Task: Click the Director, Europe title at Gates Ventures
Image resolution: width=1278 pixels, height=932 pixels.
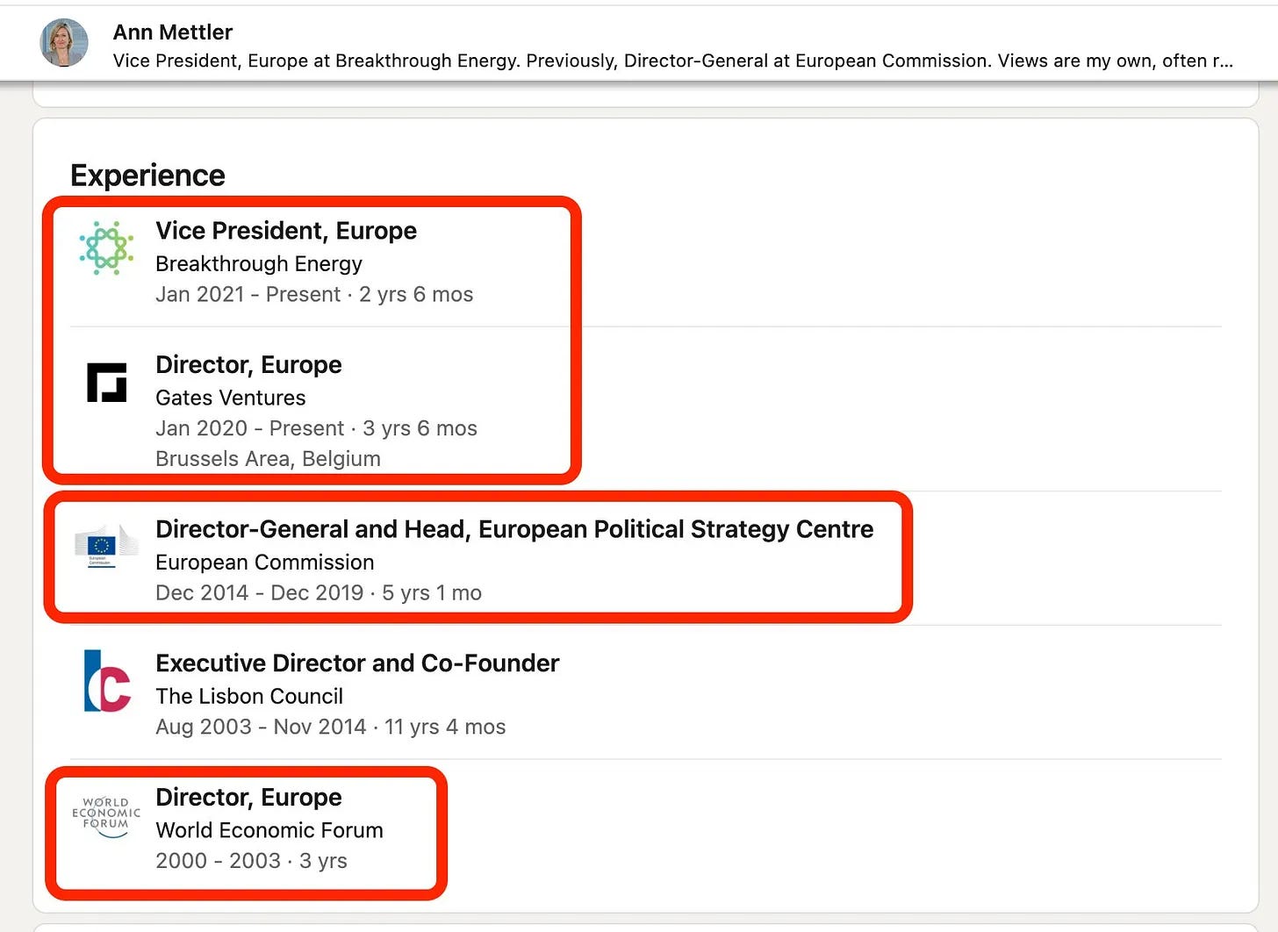Action: click(x=248, y=365)
